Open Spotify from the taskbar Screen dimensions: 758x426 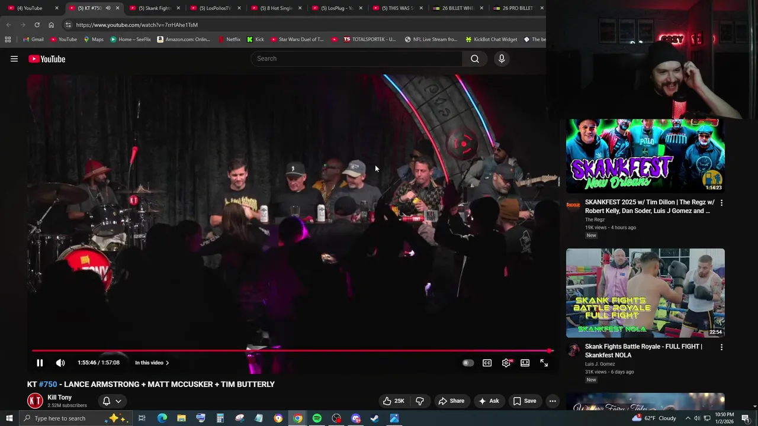[317, 418]
